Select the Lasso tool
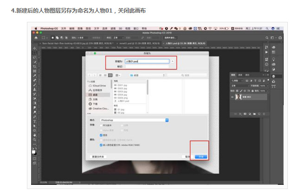The image size is (305, 196). coord(35,57)
